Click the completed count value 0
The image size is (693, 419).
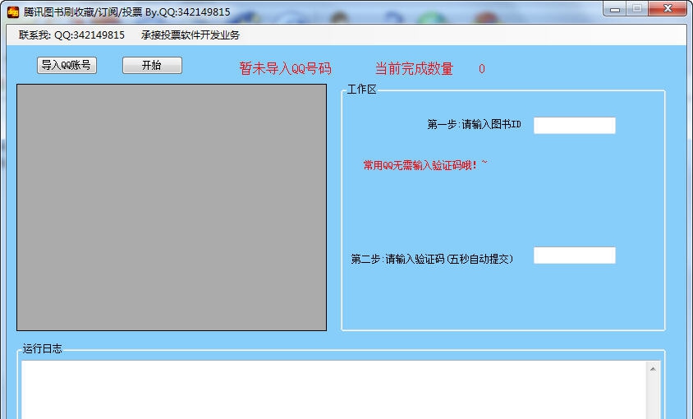pyautogui.click(x=482, y=68)
